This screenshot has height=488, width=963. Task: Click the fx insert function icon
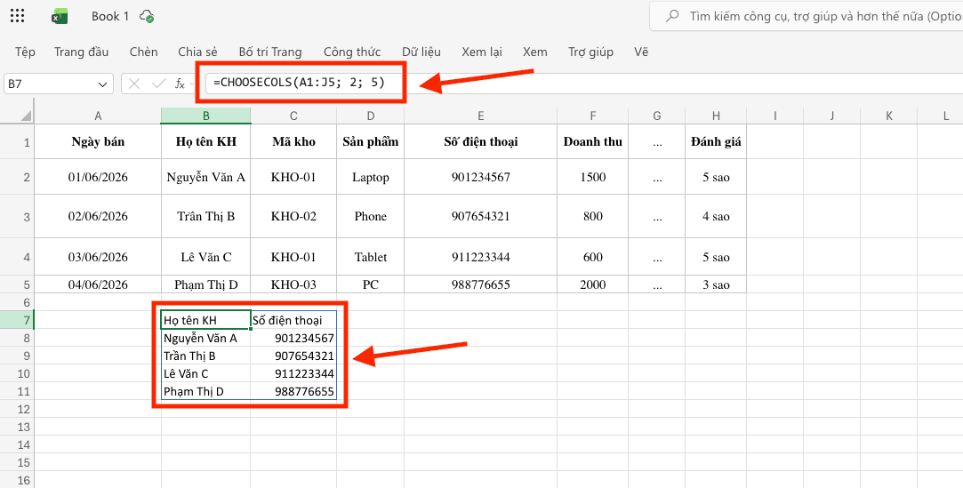pos(181,84)
